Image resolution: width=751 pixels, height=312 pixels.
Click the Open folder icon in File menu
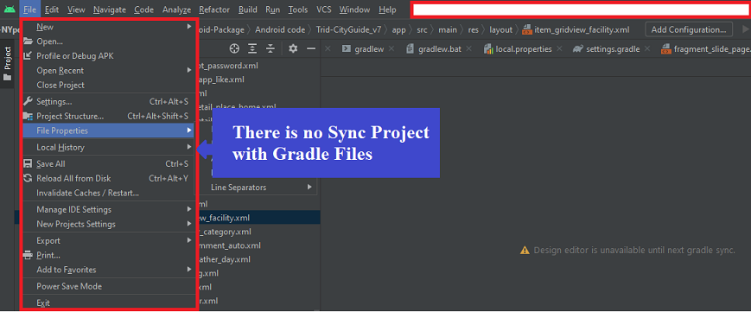coord(29,41)
